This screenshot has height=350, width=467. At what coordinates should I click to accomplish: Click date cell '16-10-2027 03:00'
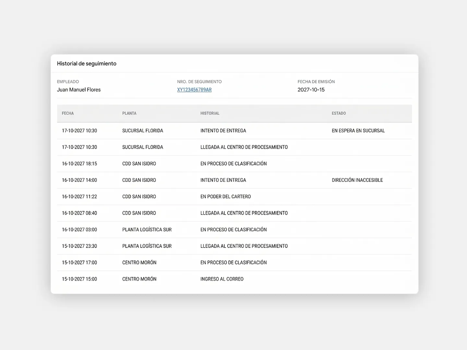pos(79,230)
